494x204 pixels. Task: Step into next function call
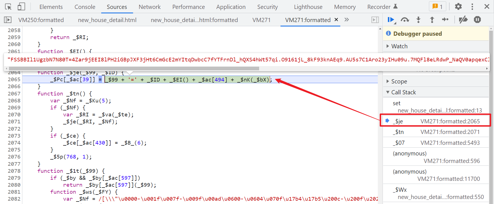(418, 20)
